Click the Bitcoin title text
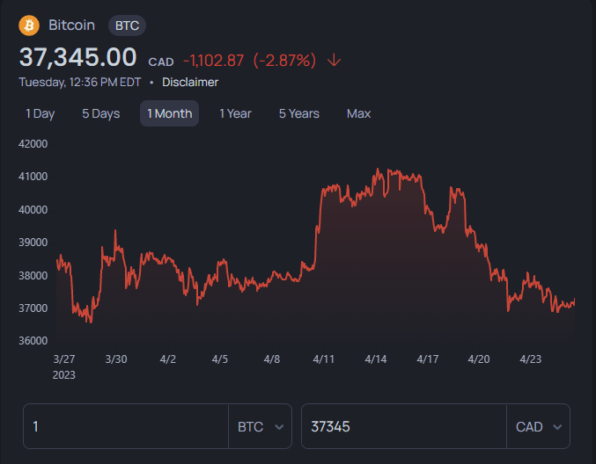 [71, 25]
